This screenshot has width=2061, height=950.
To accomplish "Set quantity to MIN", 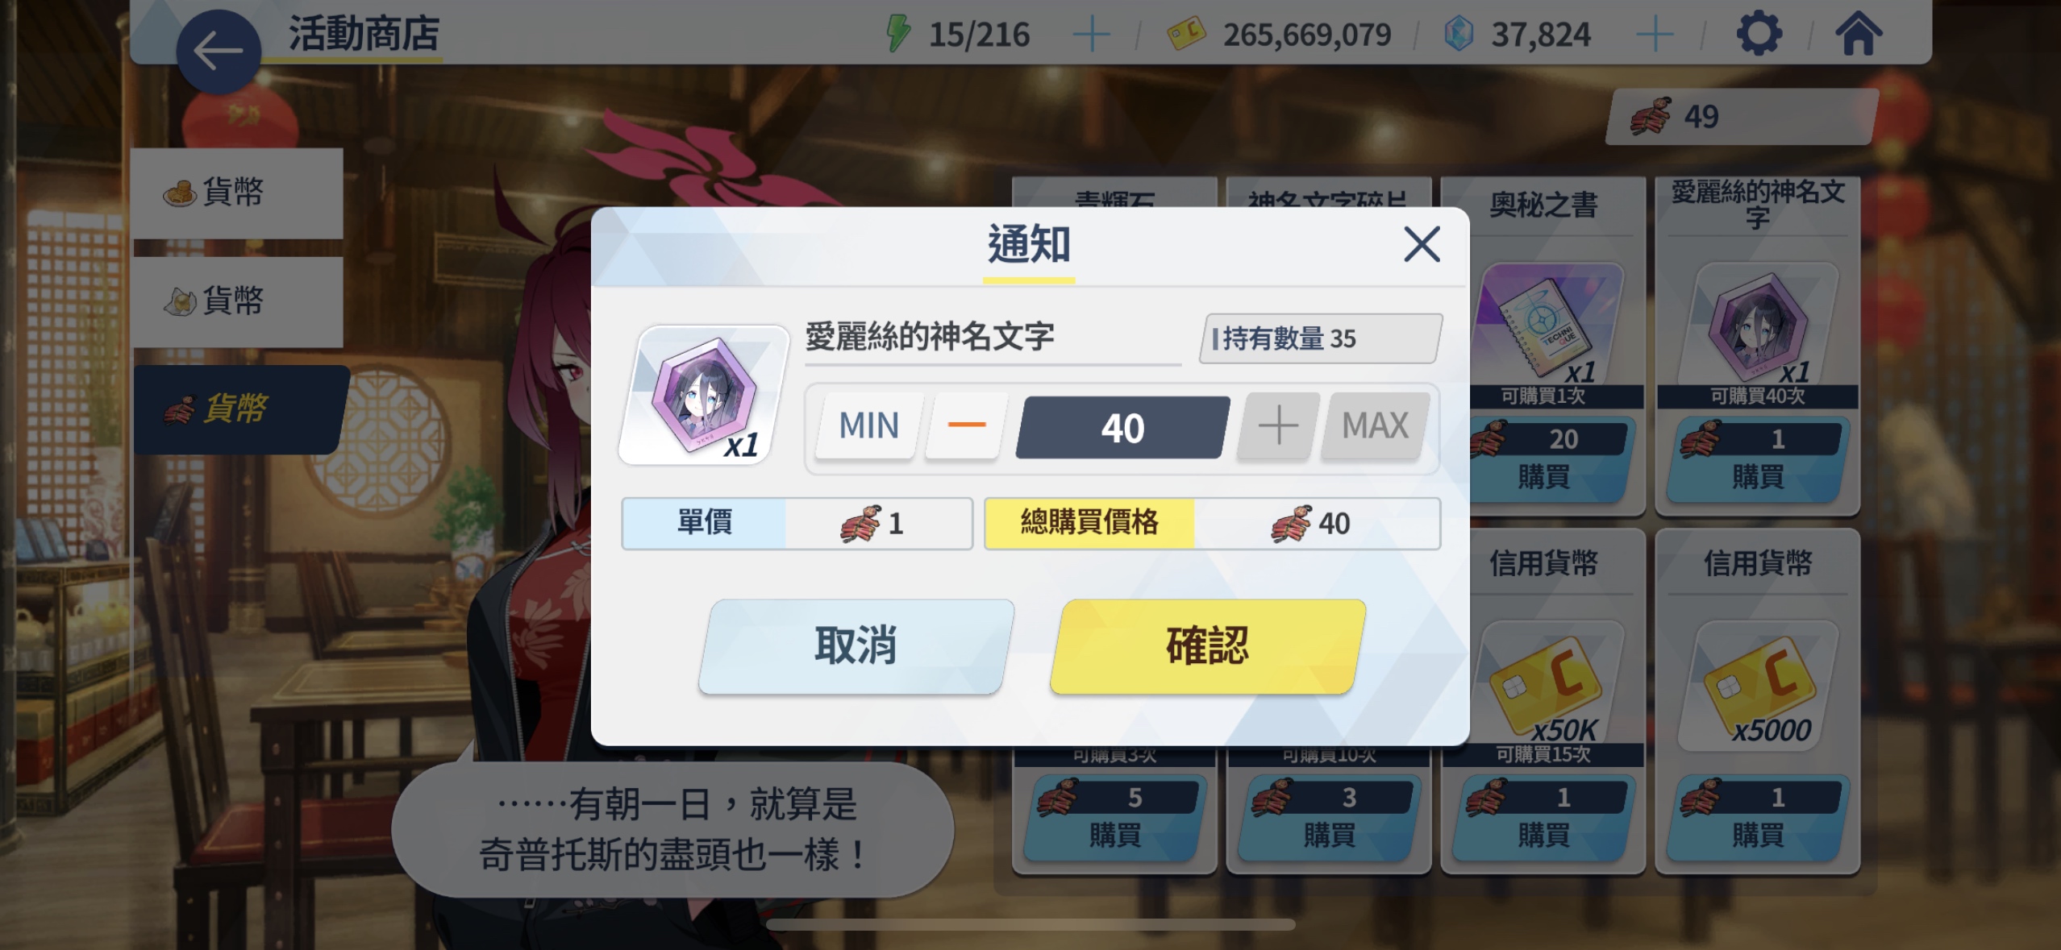I will tap(868, 425).
